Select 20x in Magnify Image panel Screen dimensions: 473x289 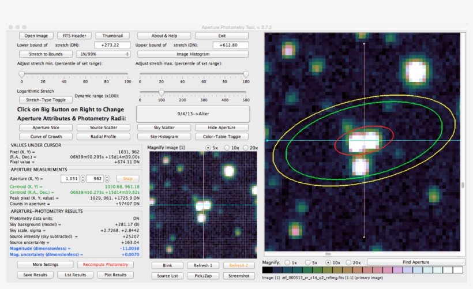pyautogui.click(x=246, y=148)
